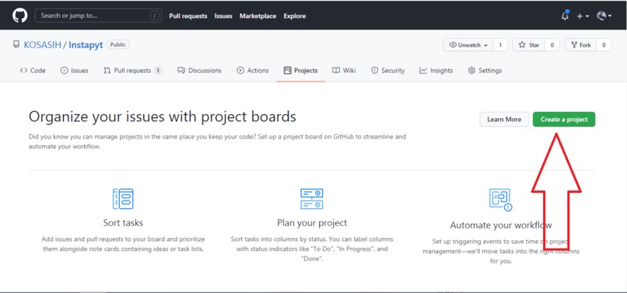The height and width of the screenshot is (293, 627).
Task: Open the plus create-new dropdown
Action: [583, 16]
